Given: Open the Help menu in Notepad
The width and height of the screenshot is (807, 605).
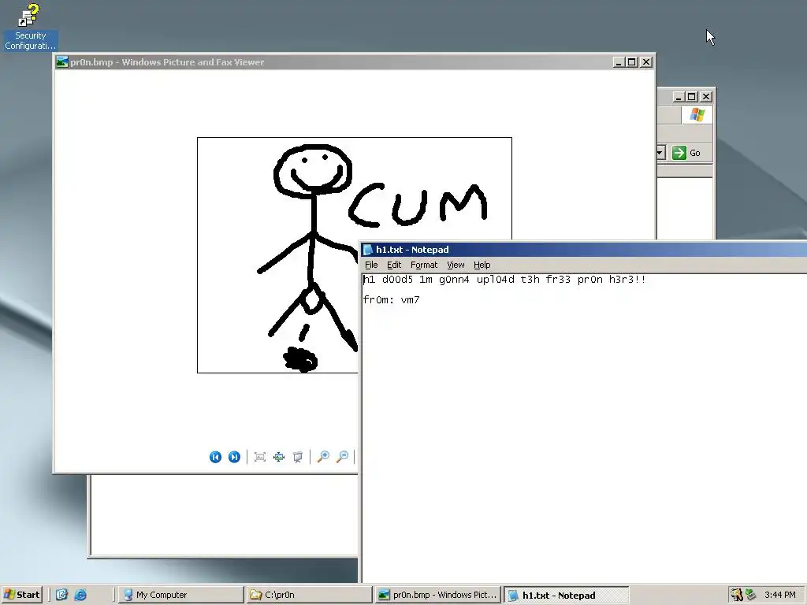Looking at the screenshot, I should point(482,265).
